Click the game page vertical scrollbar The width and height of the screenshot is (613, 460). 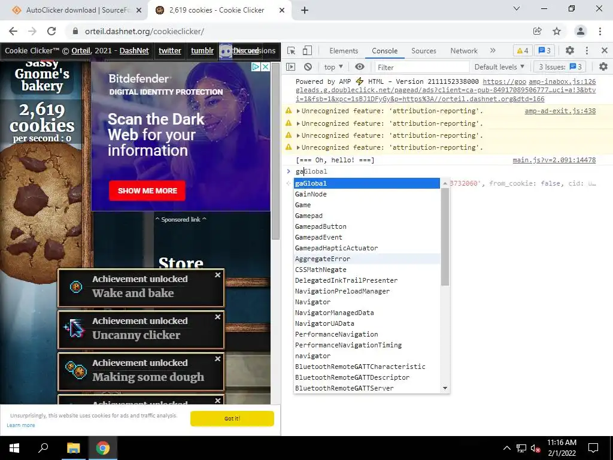pyautogui.click(x=275, y=150)
